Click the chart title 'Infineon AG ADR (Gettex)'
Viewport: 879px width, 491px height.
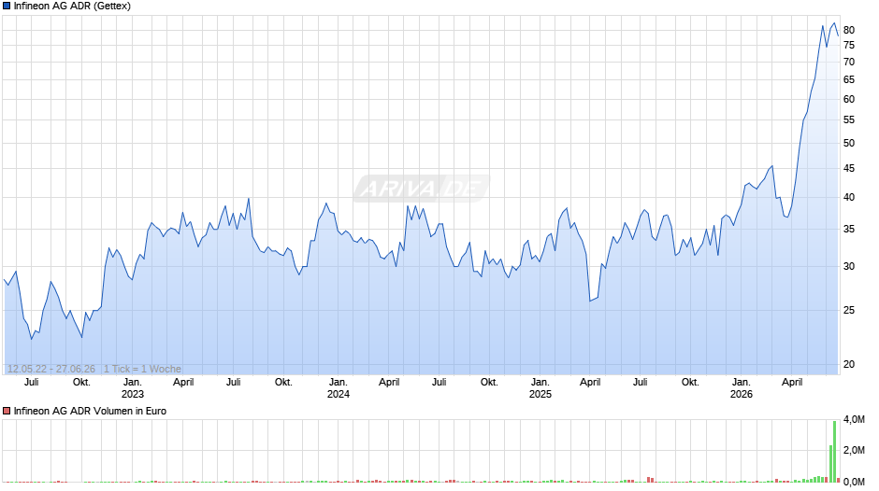(x=72, y=7)
